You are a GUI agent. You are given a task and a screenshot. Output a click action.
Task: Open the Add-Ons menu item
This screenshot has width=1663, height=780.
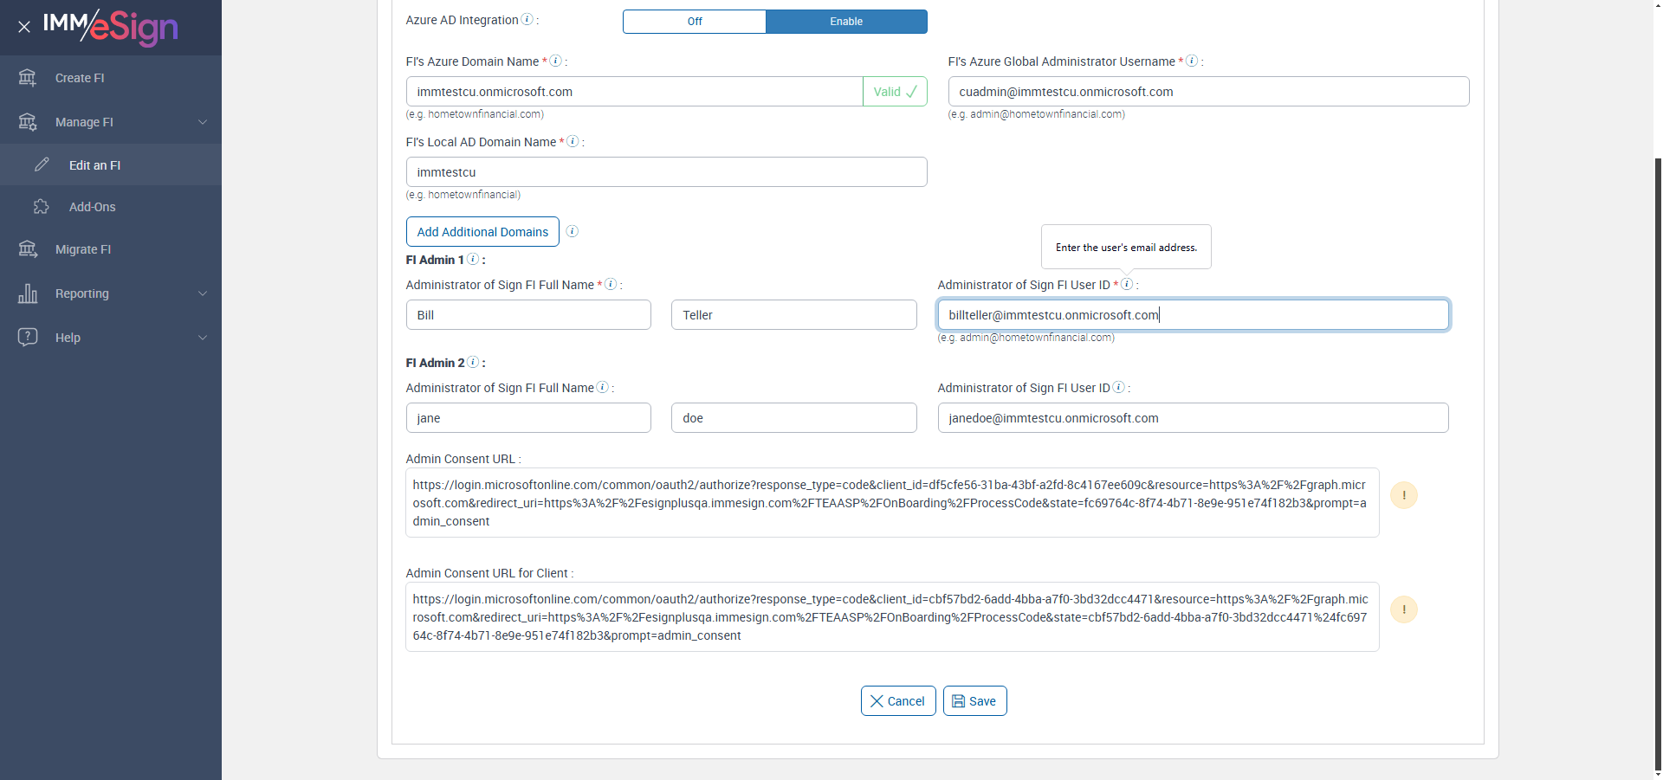pyautogui.click(x=92, y=207)
